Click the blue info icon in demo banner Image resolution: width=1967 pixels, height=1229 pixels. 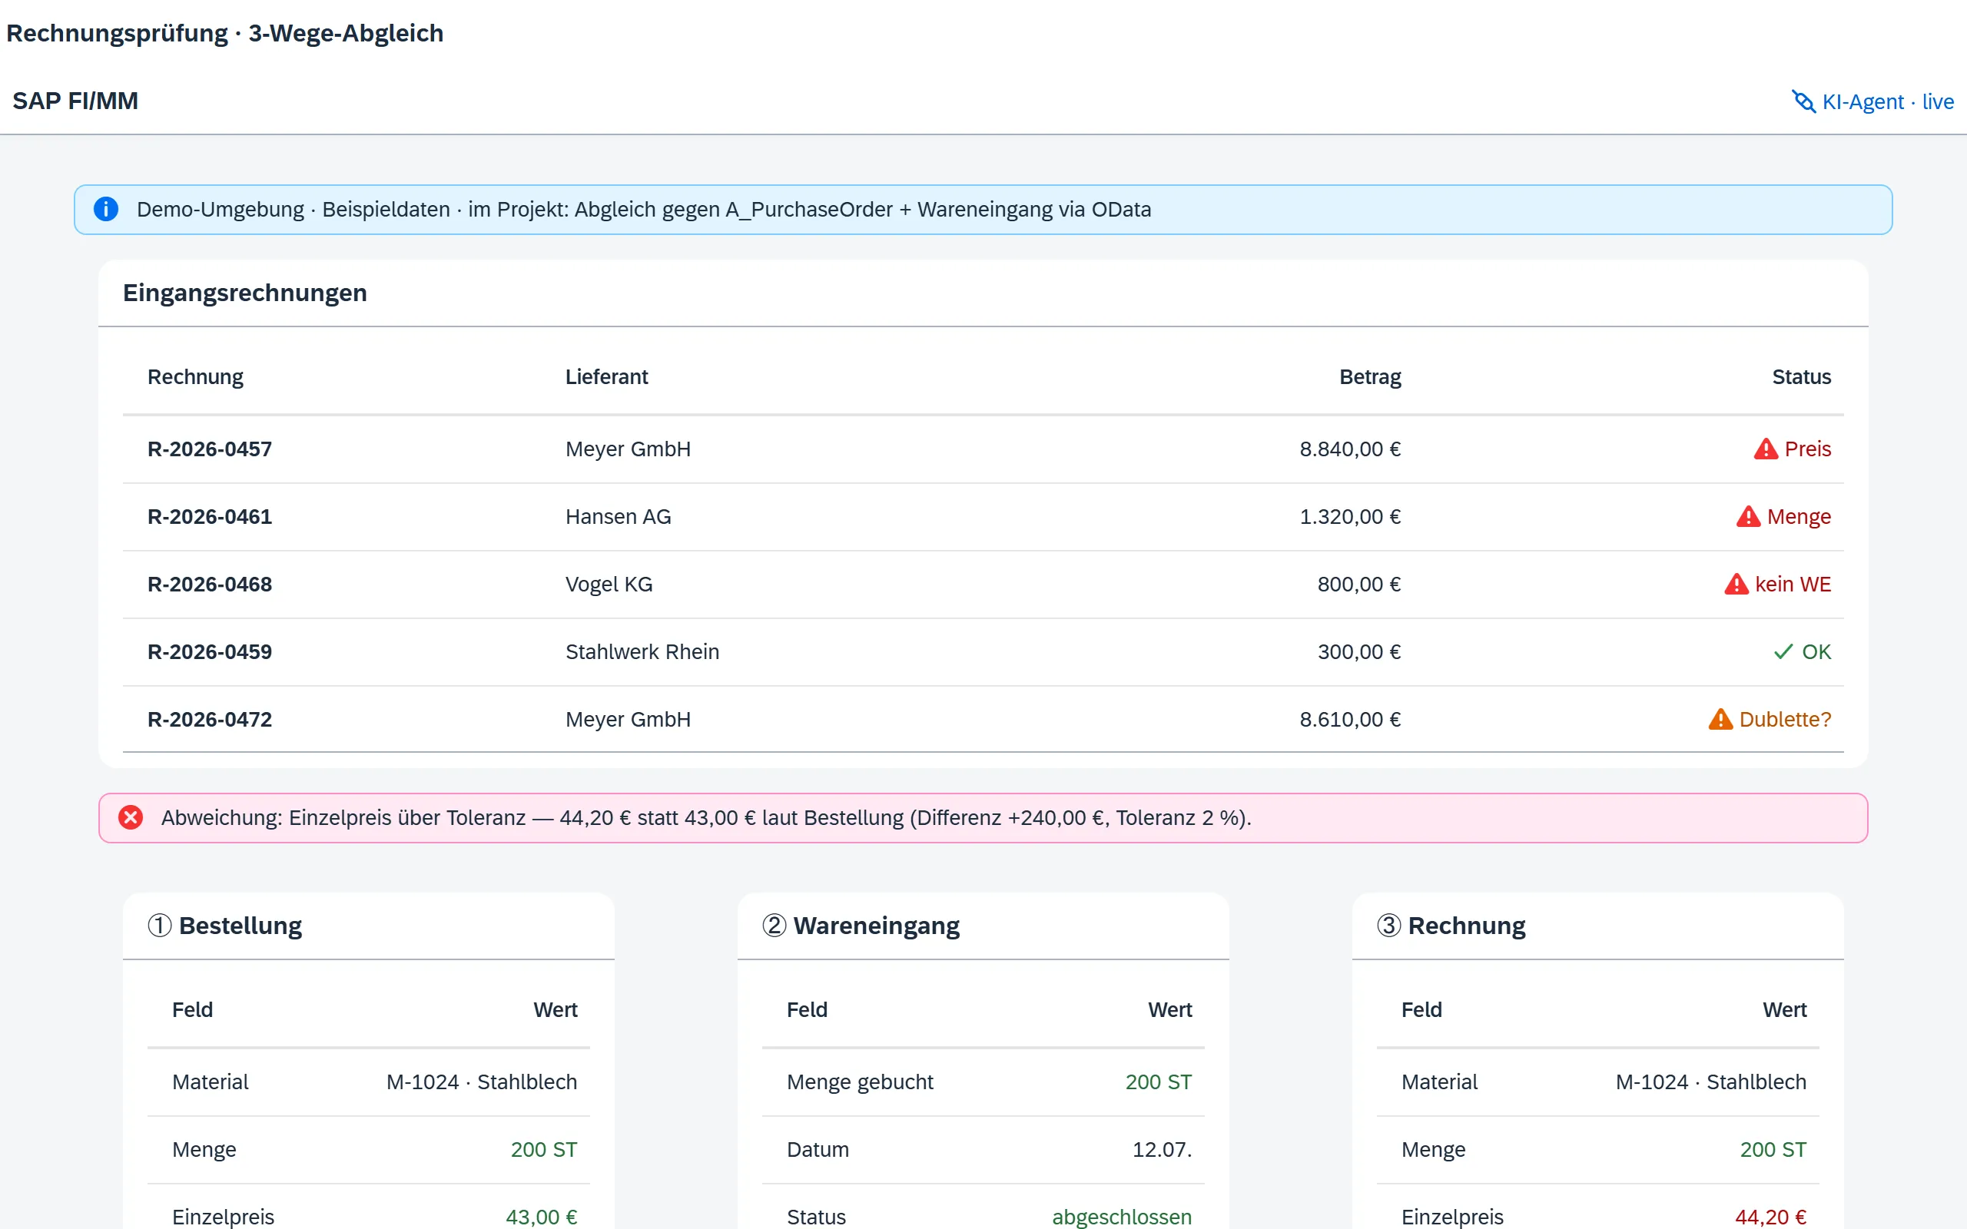pos(106,209)
